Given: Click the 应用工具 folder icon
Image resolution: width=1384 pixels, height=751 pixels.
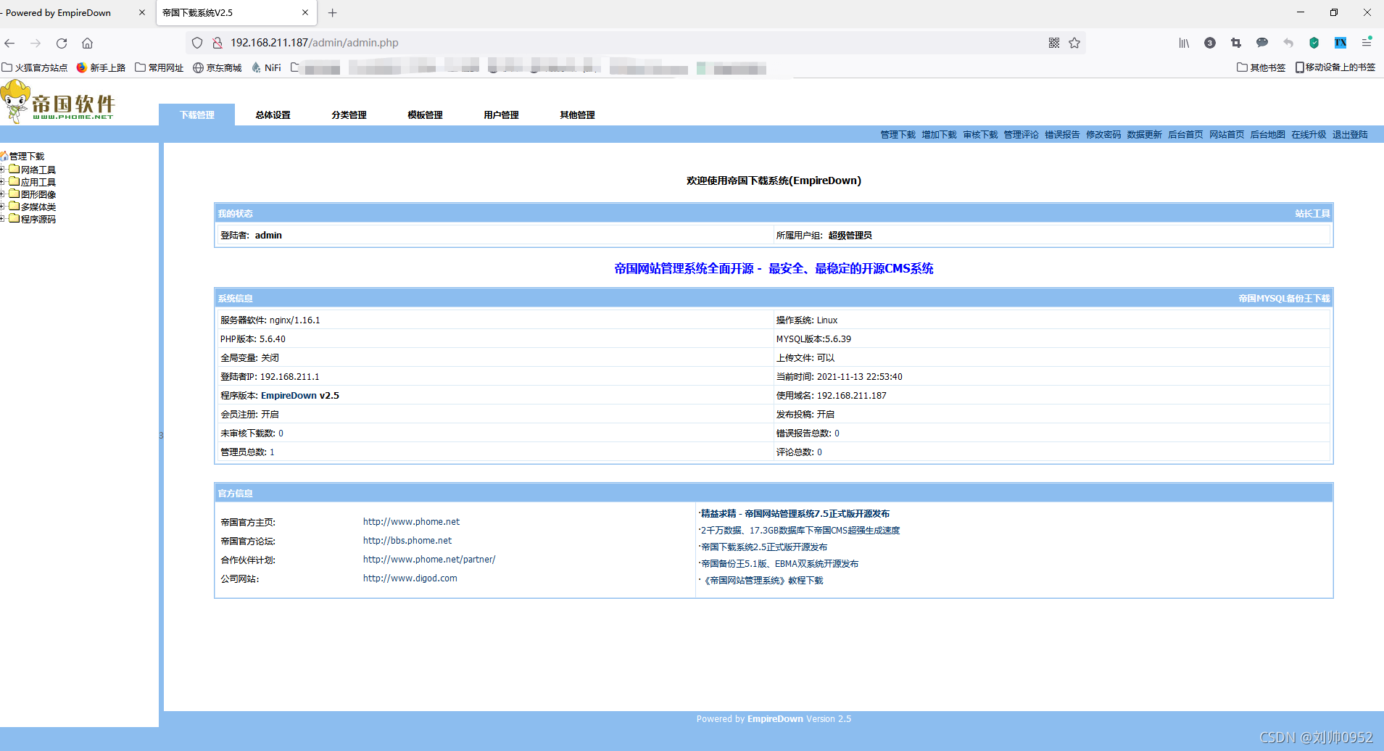Looking at the screenshot, I should 14,181.
